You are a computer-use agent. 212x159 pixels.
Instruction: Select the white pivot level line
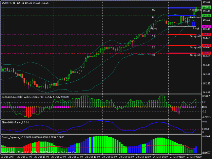click(x=182, y=27)
